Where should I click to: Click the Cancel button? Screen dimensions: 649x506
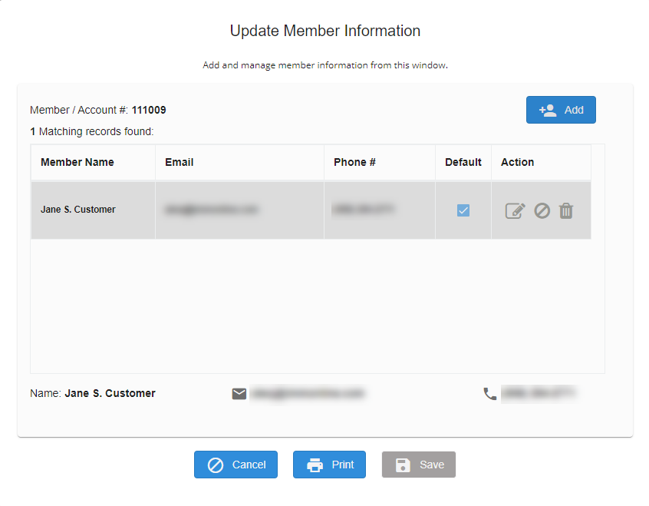[236, 465]
